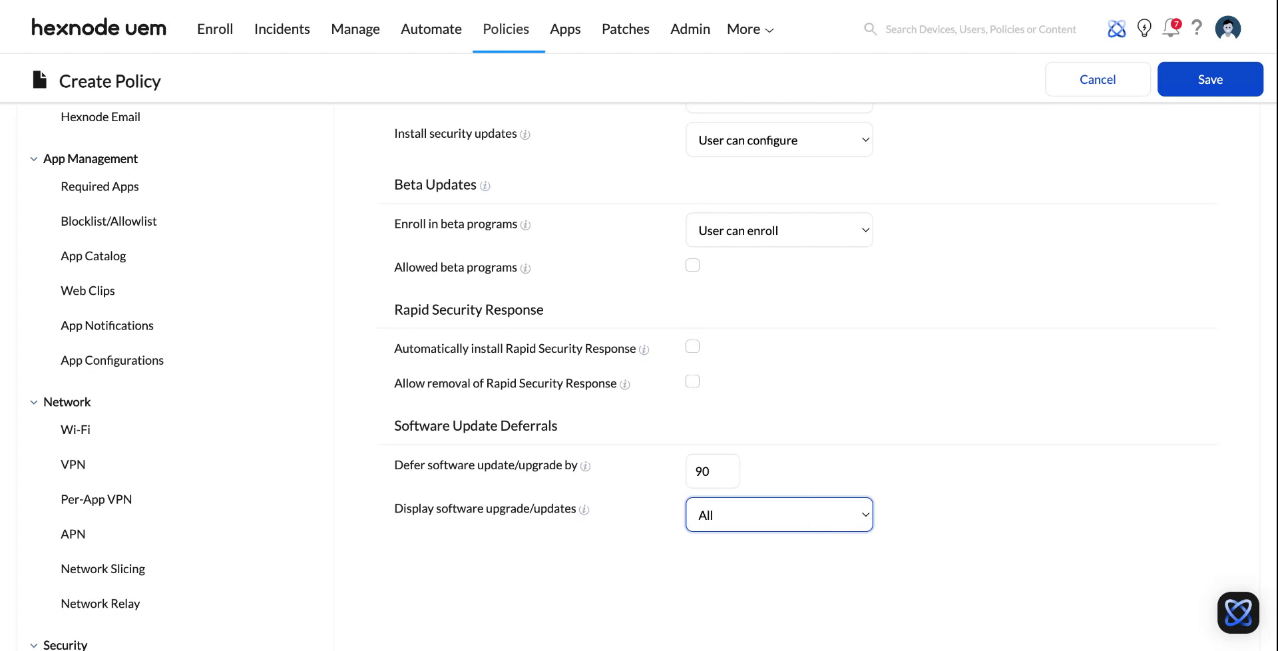Screen dimensions: 1278x651
Task: Enable Automatically install Rapid Security Response
Action: pos(692,346)
